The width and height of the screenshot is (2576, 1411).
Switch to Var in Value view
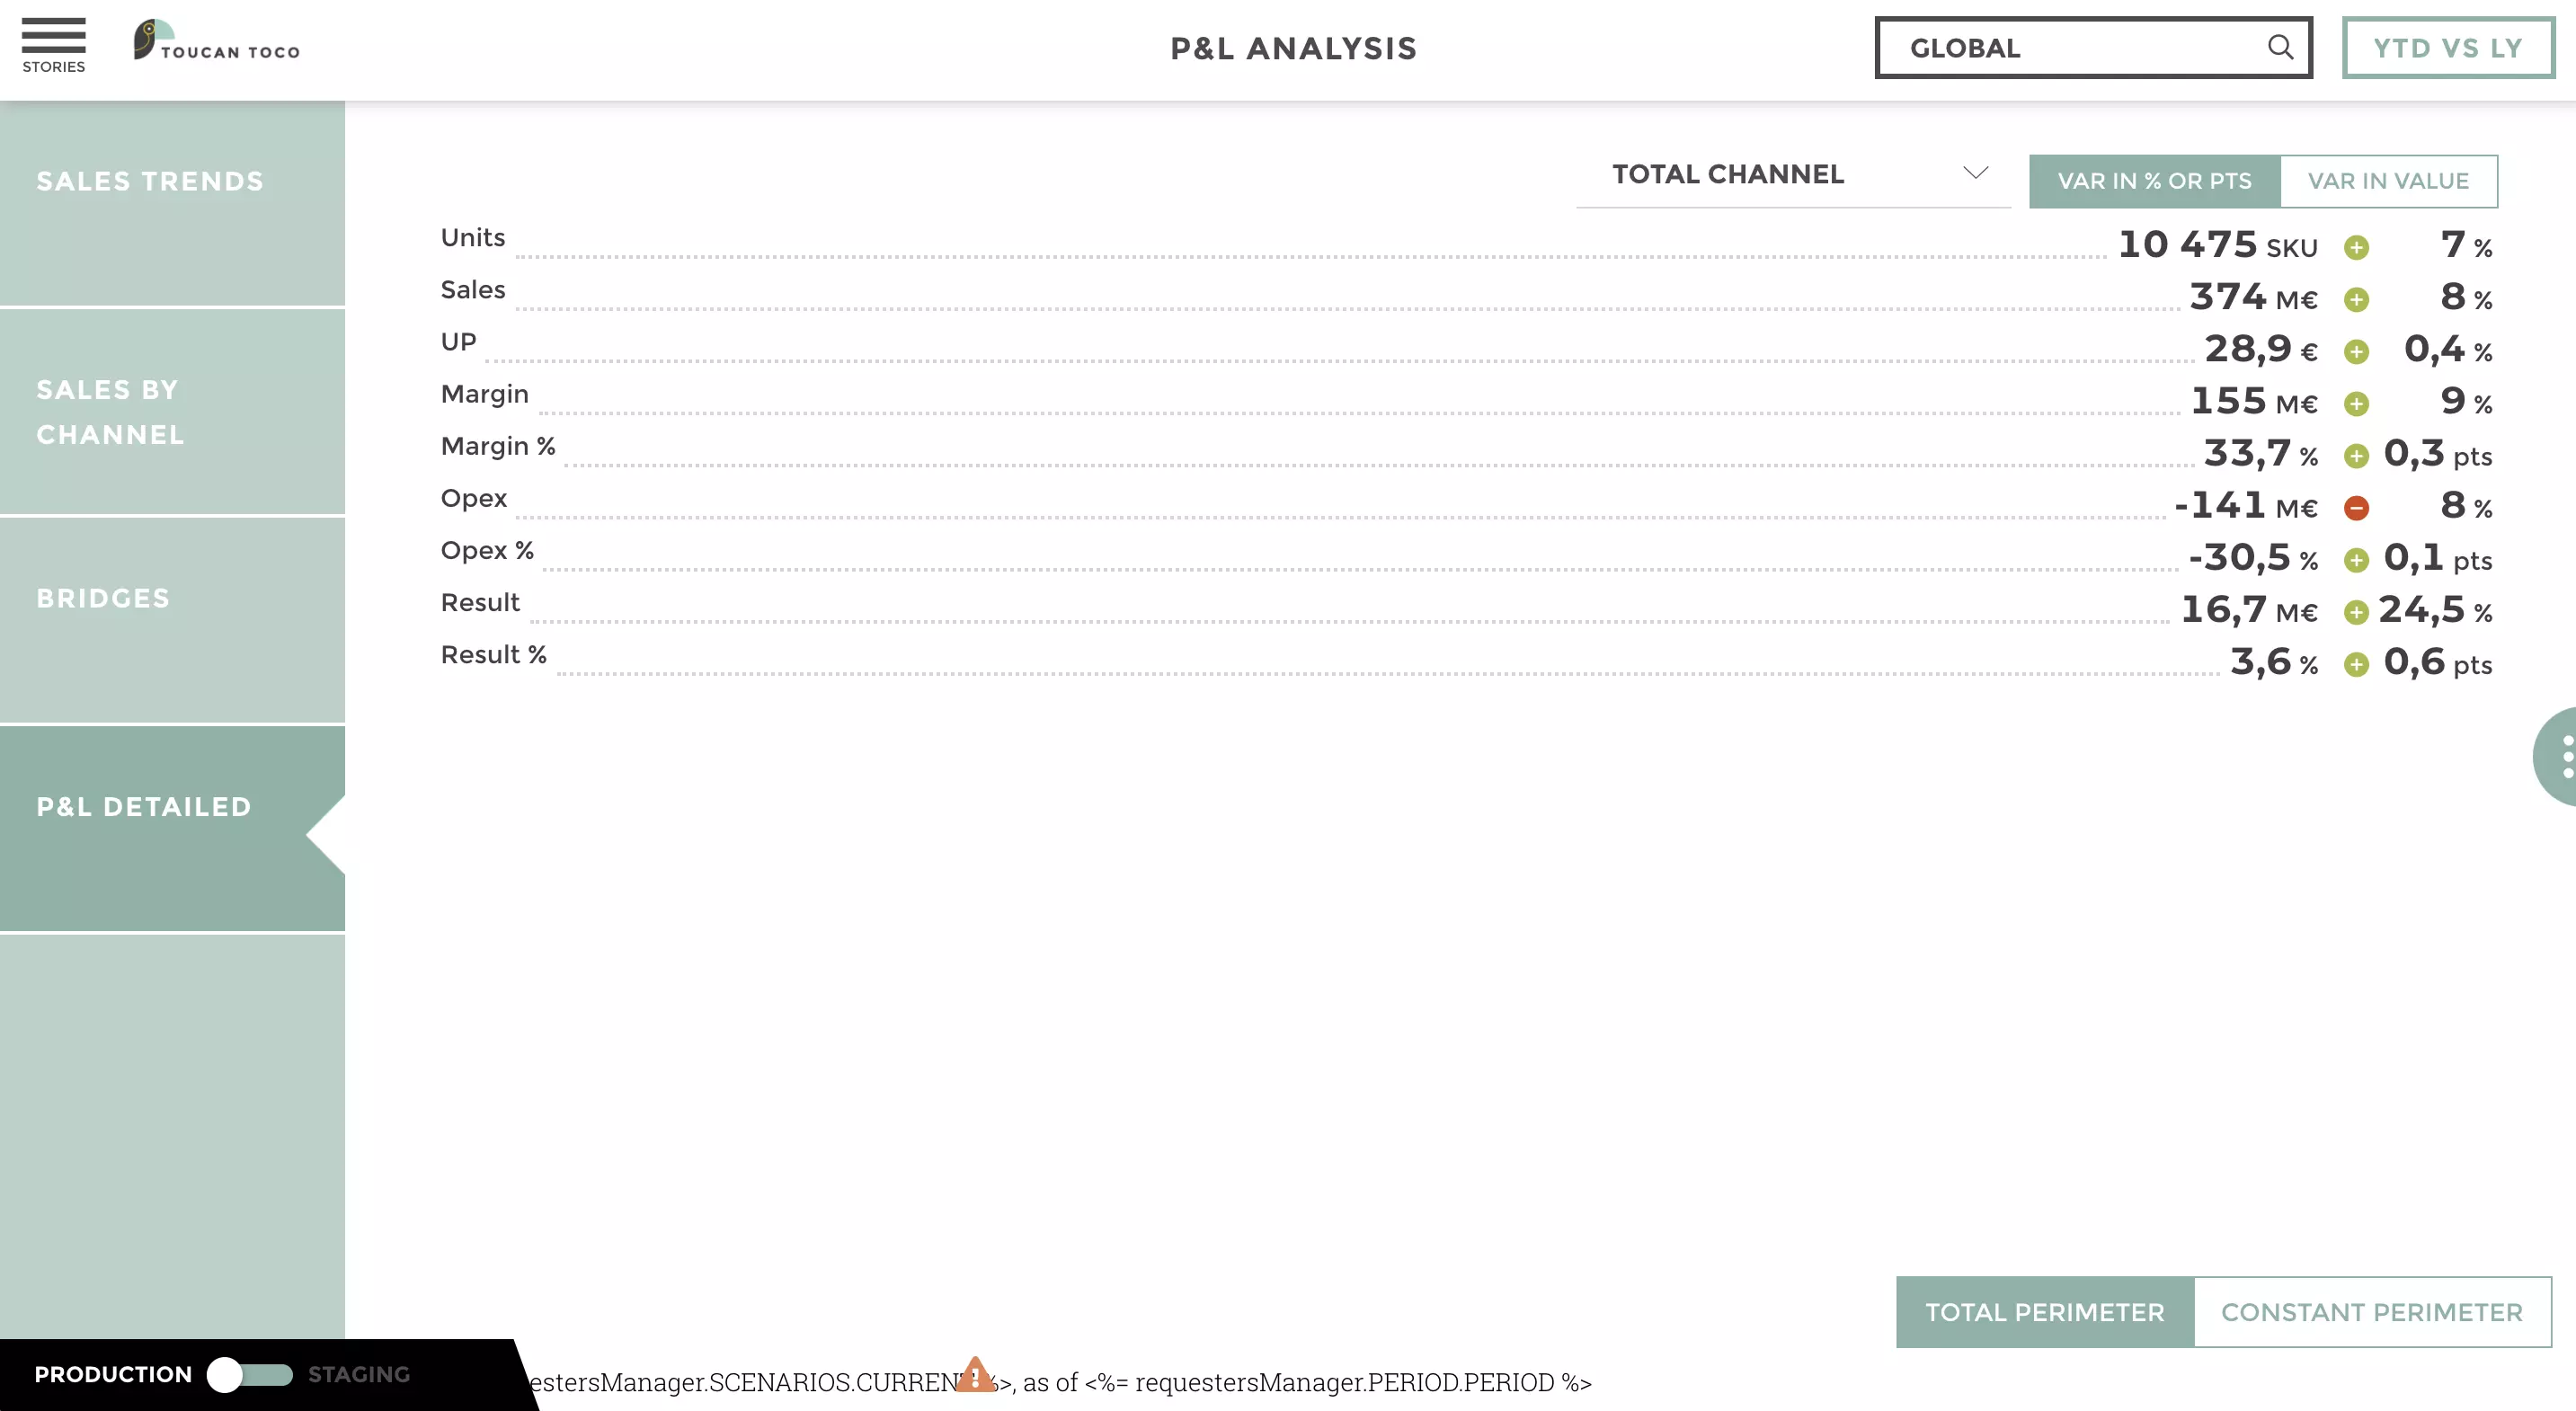point(2388,181)
